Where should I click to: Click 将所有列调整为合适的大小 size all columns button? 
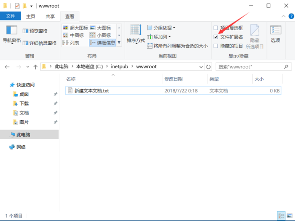[x=177, y=46]
